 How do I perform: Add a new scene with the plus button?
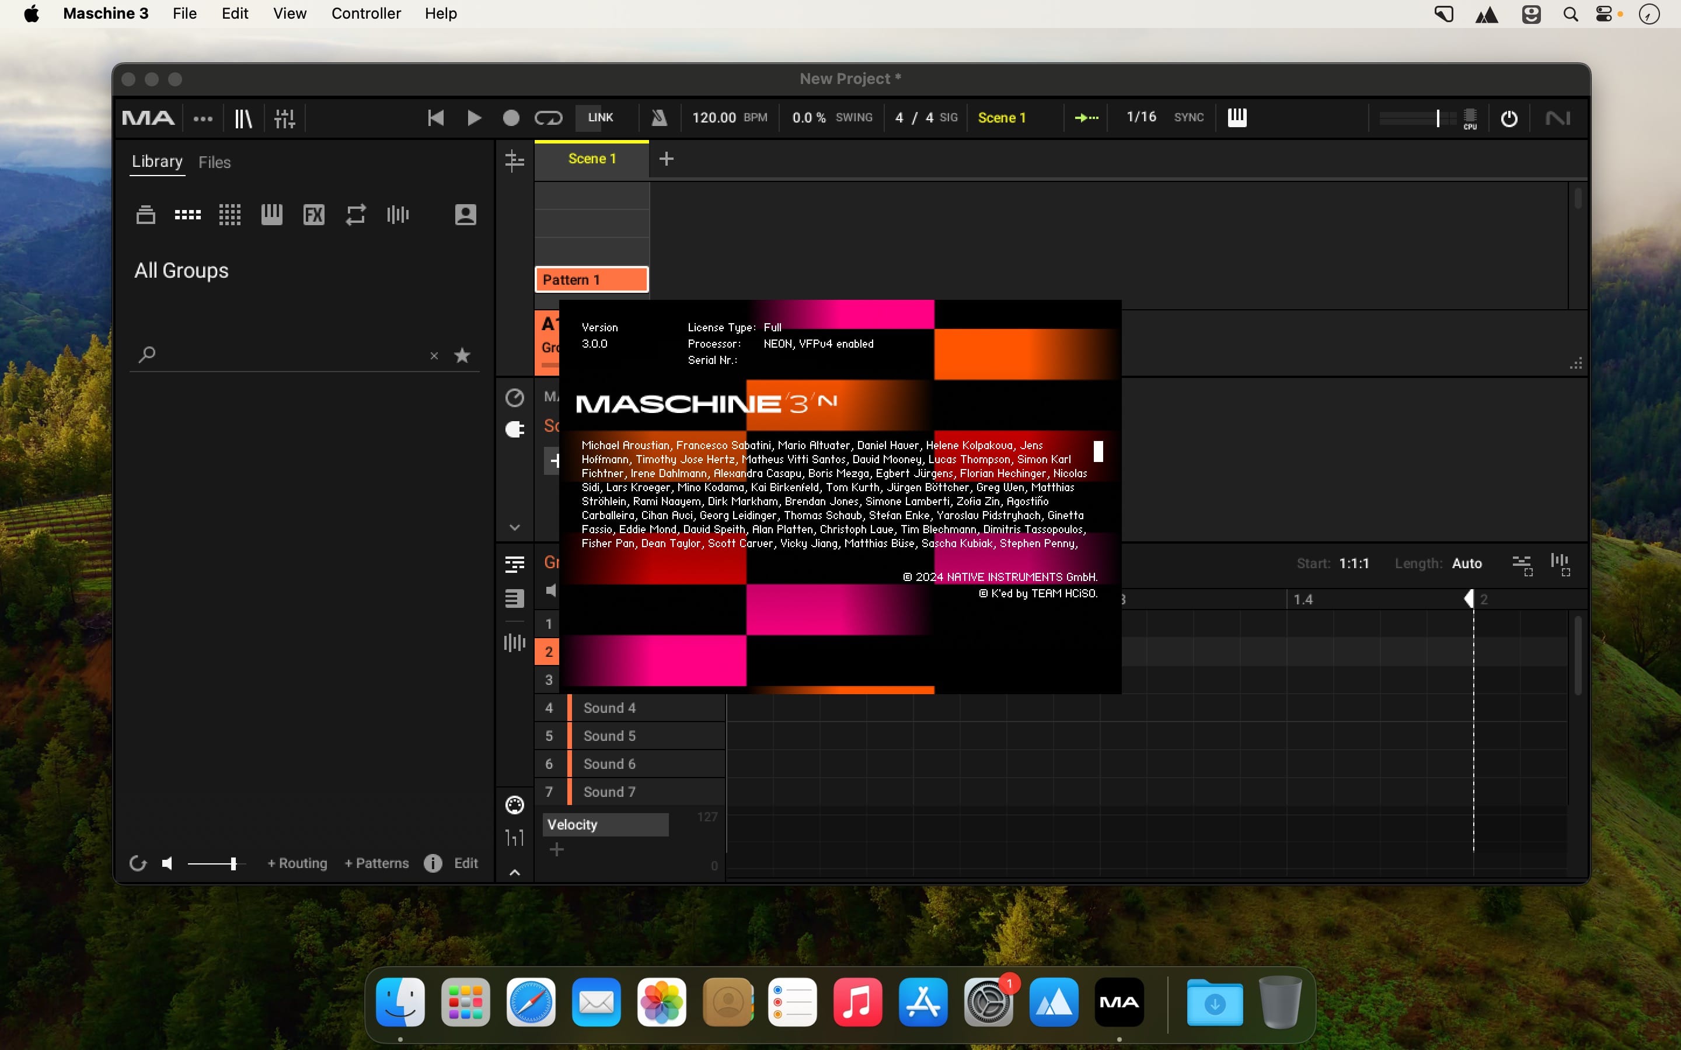[x=666, y=159]
